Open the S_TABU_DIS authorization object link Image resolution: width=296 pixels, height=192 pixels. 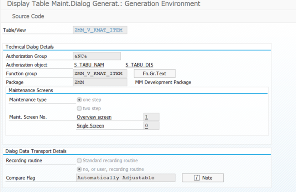139,65
